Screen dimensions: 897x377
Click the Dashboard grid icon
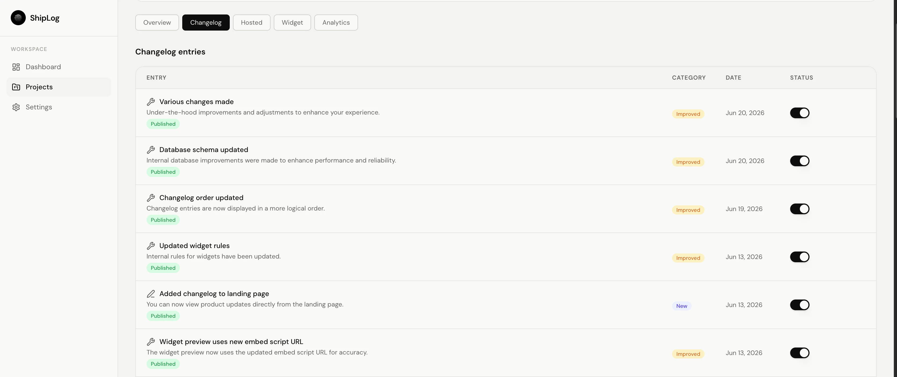[16, 67]
